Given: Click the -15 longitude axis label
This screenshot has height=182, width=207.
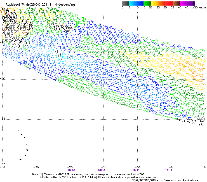Looking at the screenshot, I should tap(103, 167).
